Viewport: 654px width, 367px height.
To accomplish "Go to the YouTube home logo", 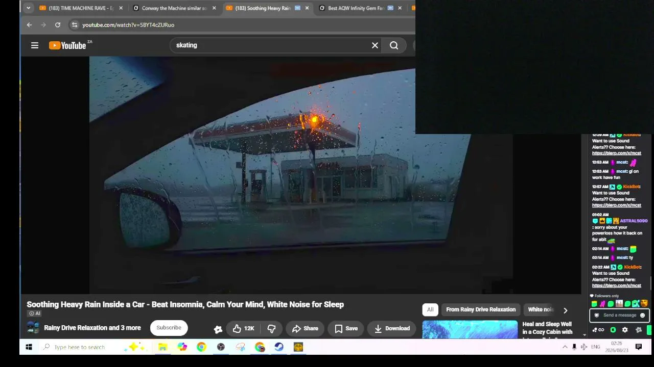I will coord(67,45).
